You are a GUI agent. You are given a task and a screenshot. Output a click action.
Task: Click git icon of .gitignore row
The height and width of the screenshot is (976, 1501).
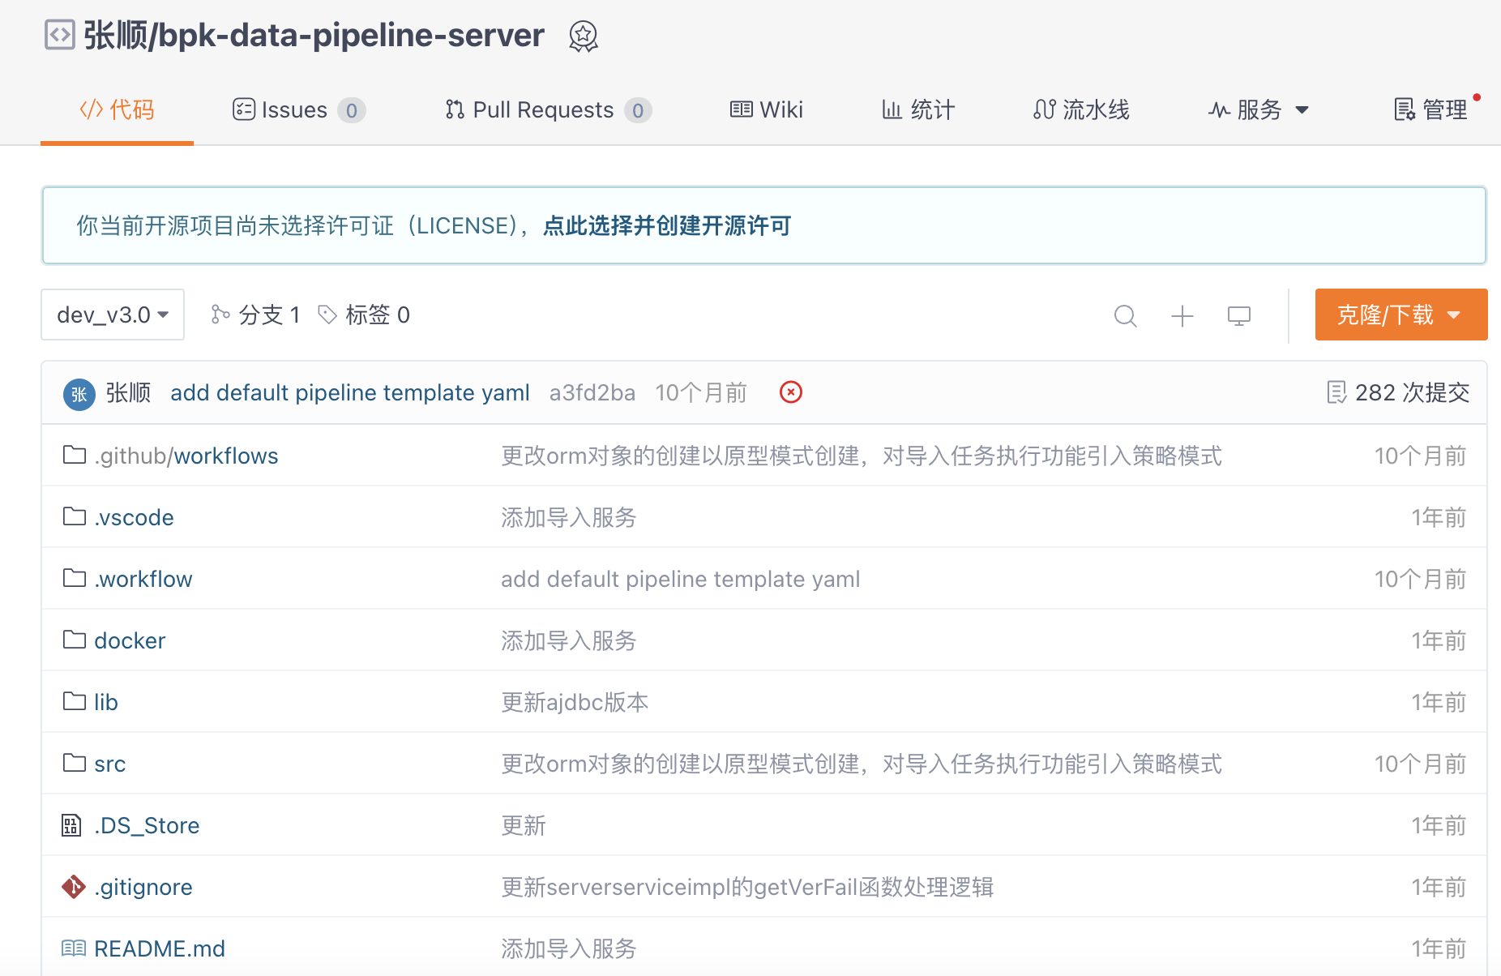(74, 887)
